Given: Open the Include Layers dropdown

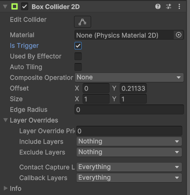Looking at the screenshot, I should click(x=129, y=142).
